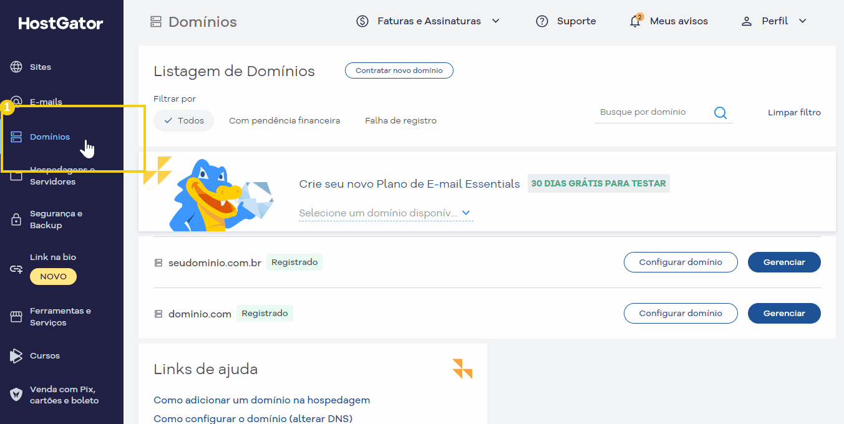Open Cursos in the sidebar
The image size is (844, 424).
click(45, 356)
